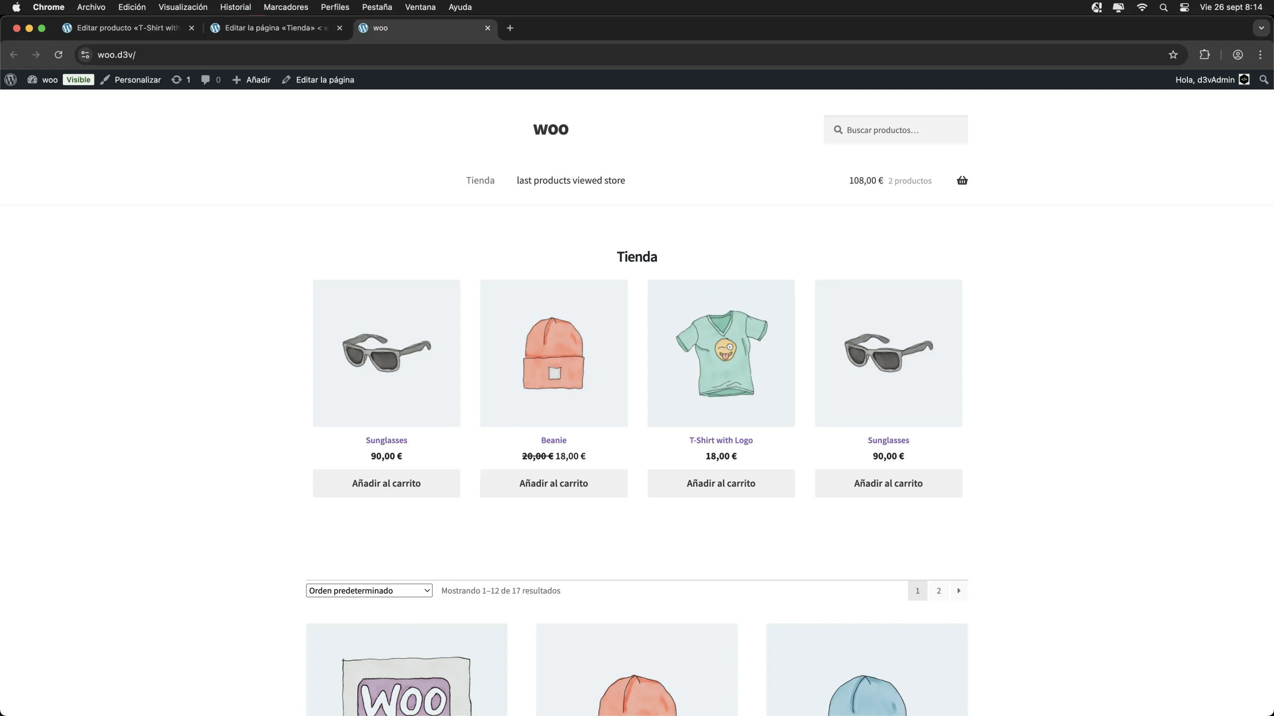Expand the tab search dropdown
Viewport: 1274px width, 716px height.
1261,28
